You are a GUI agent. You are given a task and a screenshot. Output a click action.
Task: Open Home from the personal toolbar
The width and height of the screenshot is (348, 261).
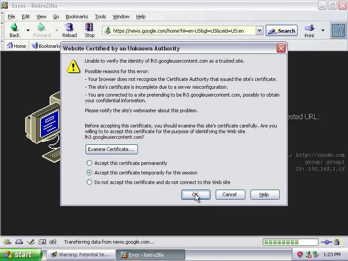tap(16, 46)
